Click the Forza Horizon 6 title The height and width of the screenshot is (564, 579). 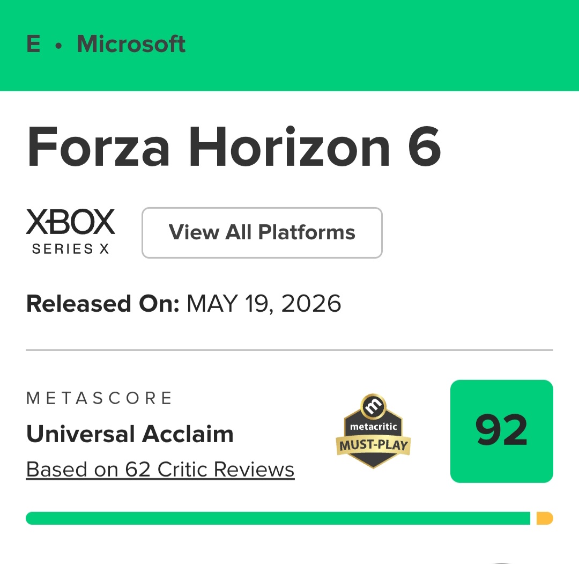pos(234,147)
